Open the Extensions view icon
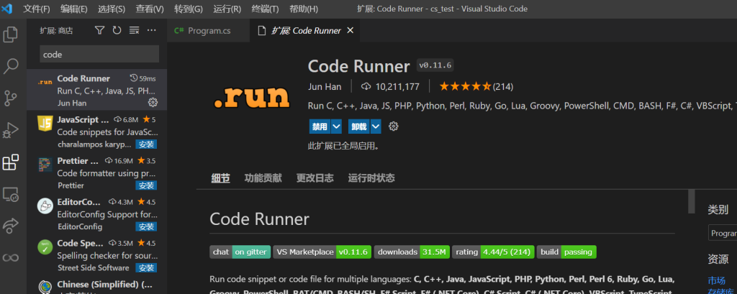Image resolution: width=737 pixels, height=294 pixels. click(x=10, y=162)
